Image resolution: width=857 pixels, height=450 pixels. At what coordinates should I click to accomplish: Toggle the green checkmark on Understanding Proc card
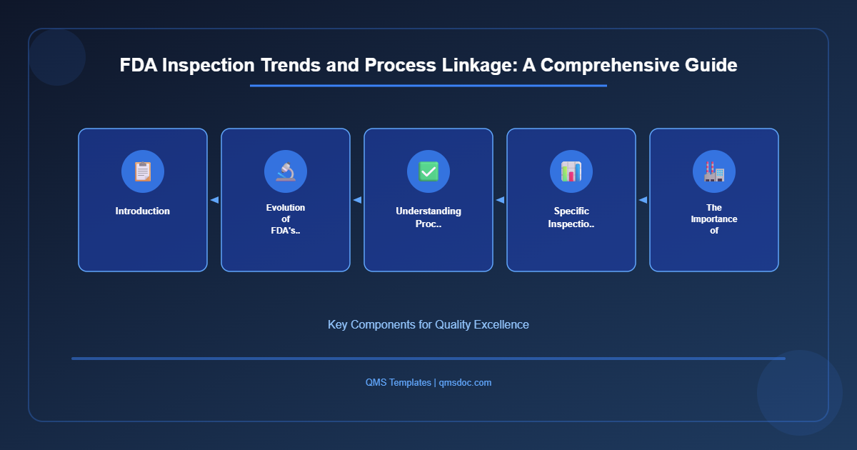(428, 171)
